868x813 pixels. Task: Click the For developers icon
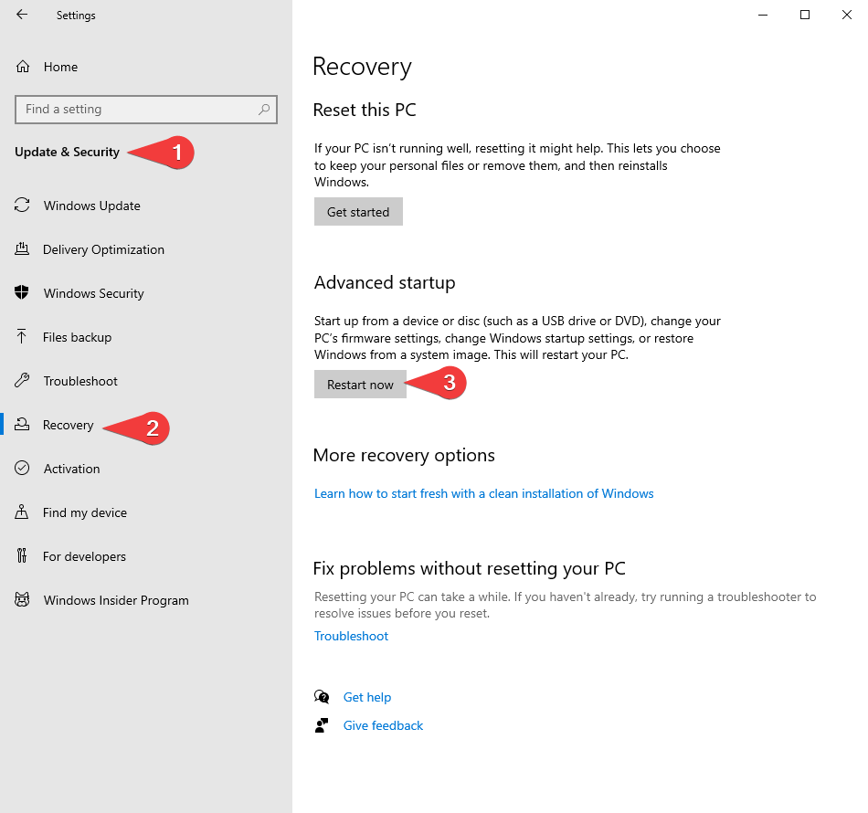(23, 556)
